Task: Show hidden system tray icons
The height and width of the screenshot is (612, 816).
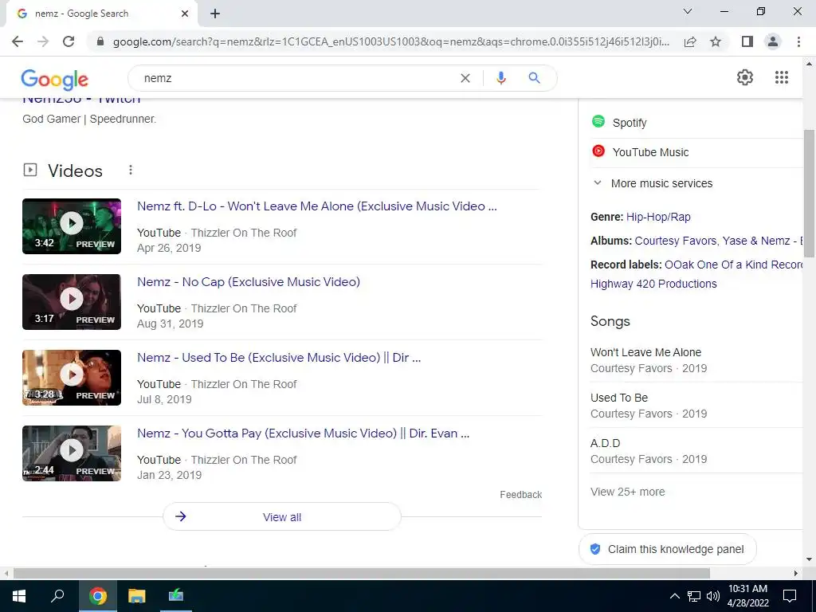Action: 674,596
